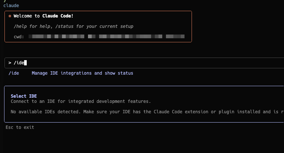Click the /ide prompt input field
This screenshot has width=284, height=153.
[x=144, y=63]
